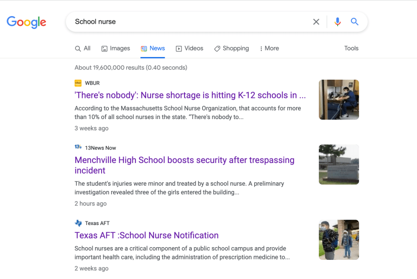Click the Google logo

point(26,22)
